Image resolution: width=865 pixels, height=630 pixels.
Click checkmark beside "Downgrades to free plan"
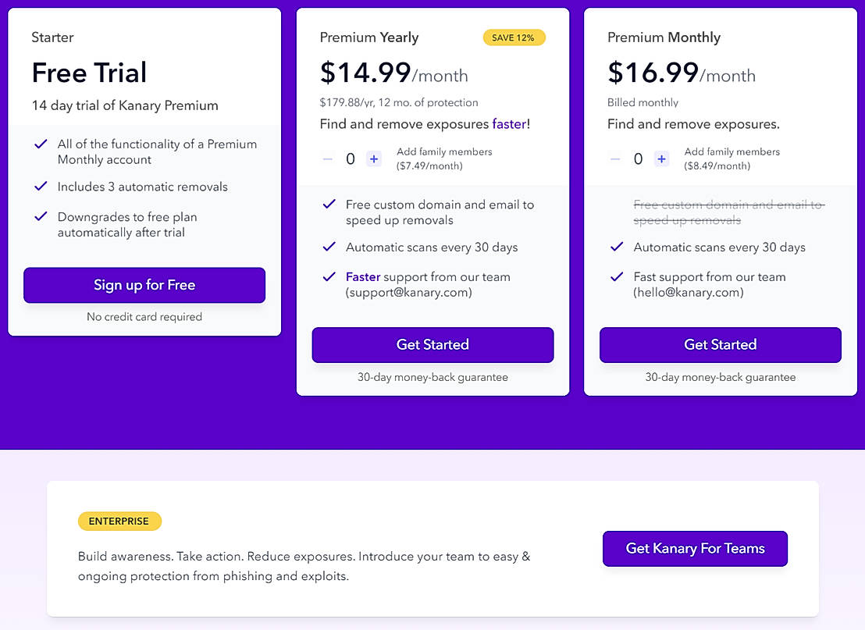(x=41, y=216)
